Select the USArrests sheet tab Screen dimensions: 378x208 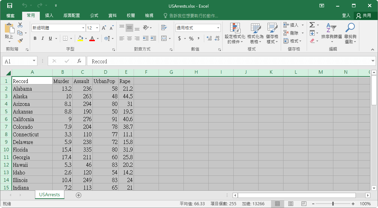tap(49, 195)
